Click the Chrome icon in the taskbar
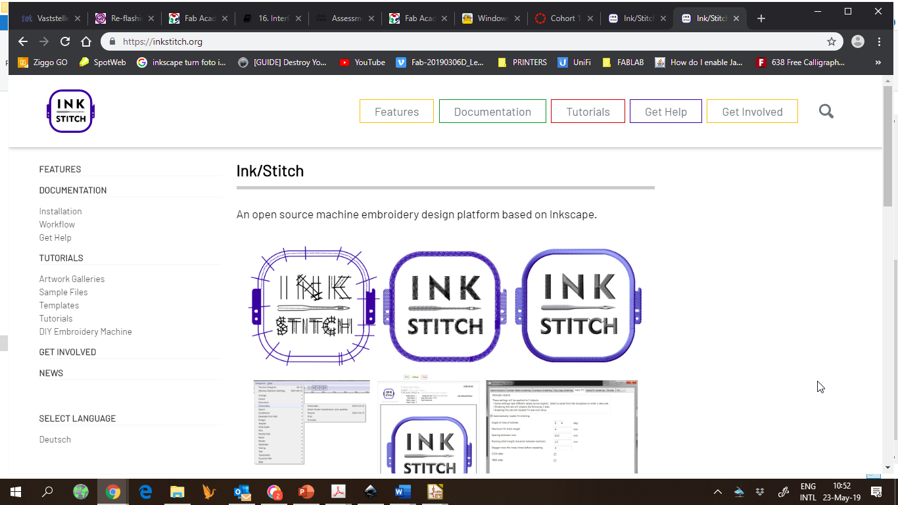This screenshot has width=898, height=505. tap(113, 492)
